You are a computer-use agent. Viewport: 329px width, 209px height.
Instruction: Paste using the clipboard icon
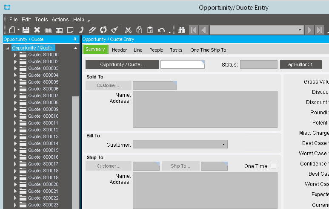click(x=150, y=30)
